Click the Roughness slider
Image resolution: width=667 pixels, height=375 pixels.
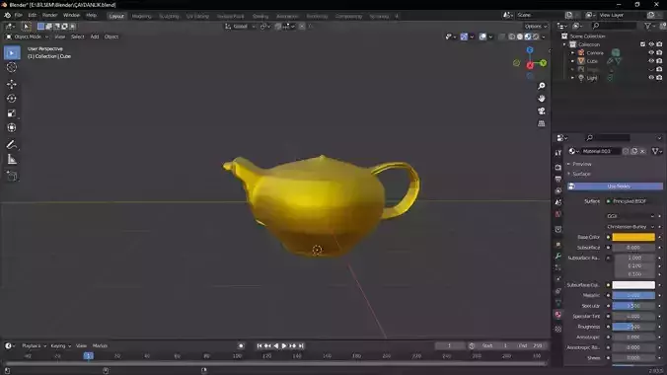point(633,327)
